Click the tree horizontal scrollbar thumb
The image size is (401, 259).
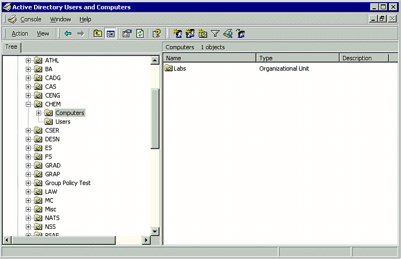click(x=64, y=240)
